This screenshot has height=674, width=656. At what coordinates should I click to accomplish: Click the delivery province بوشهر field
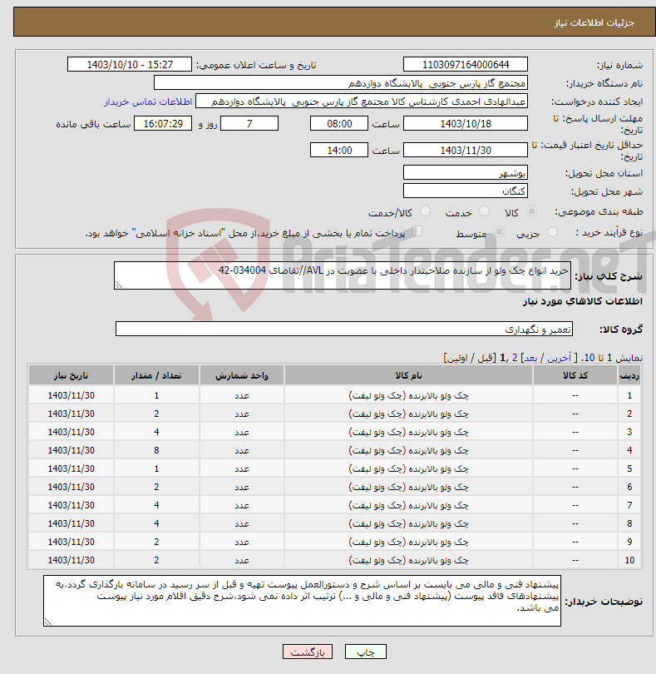tap(466, 172)
